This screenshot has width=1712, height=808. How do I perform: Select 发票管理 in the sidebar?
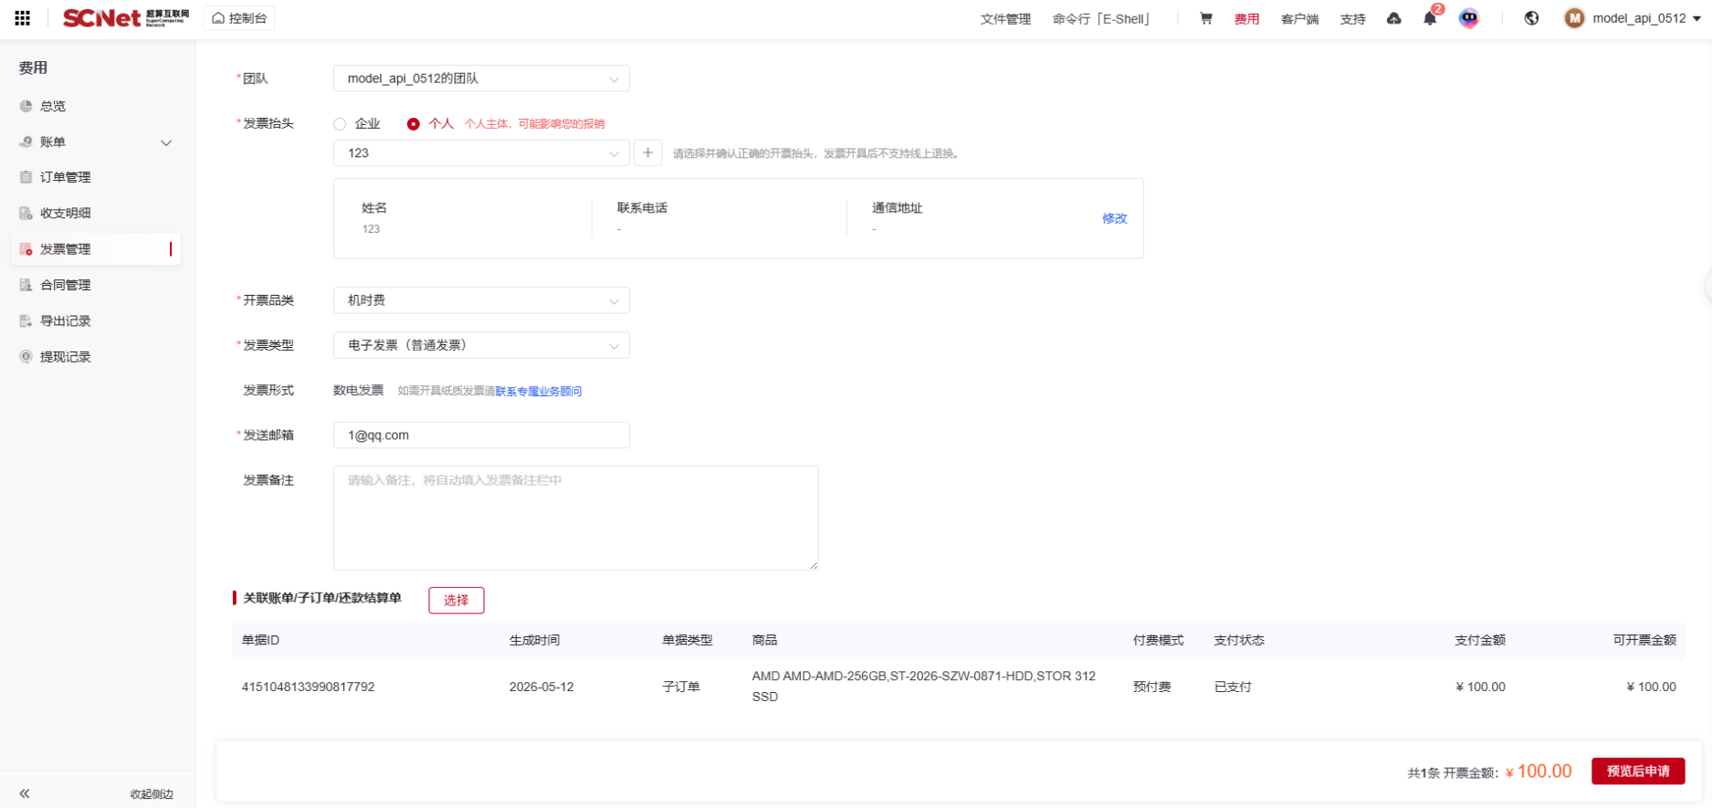pos(96,248)
